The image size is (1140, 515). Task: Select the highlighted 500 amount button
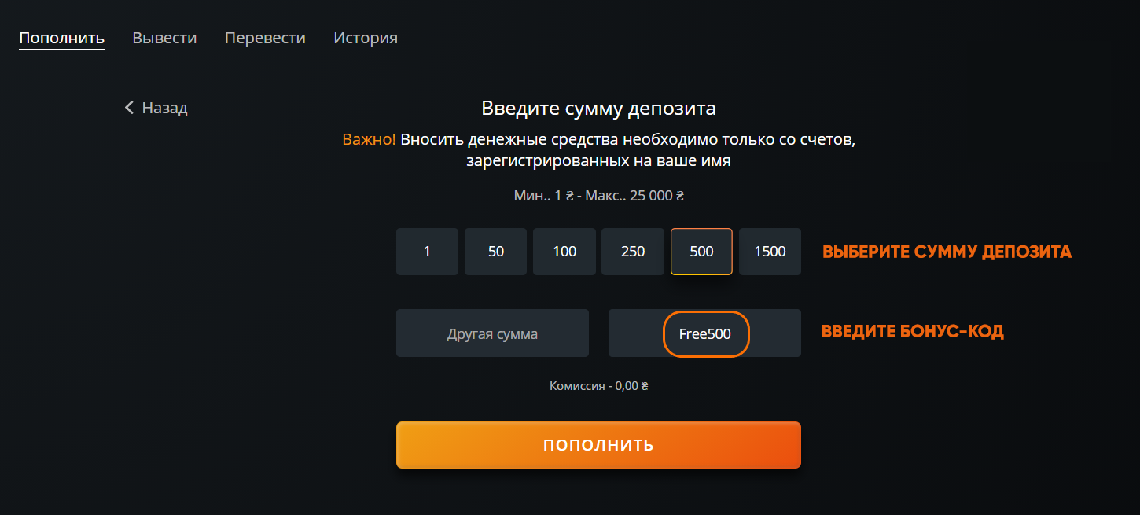click(701, 252)
